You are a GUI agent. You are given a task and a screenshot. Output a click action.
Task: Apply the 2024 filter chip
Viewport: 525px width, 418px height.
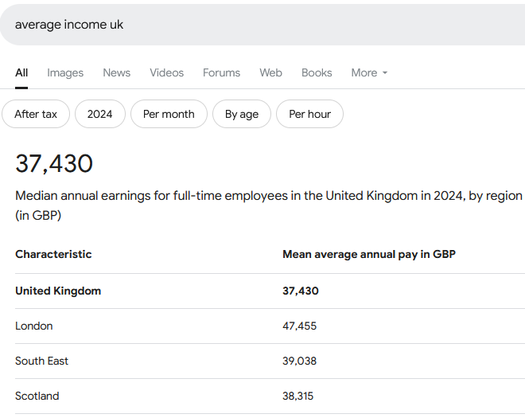pyautogui.click(x=100, y=114)
